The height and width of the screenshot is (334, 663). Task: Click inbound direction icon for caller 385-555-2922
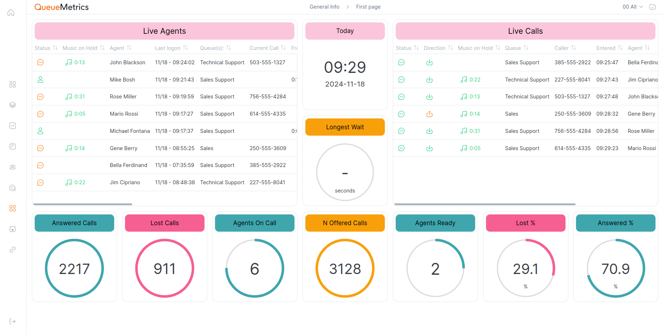coord(430,62)
